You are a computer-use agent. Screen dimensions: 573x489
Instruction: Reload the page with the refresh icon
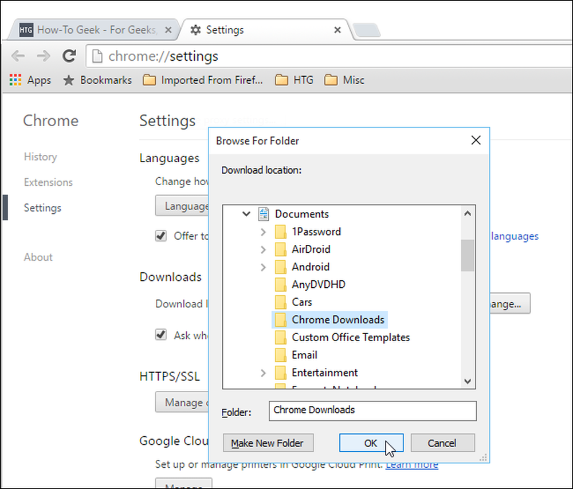click(x=69, y=56)
